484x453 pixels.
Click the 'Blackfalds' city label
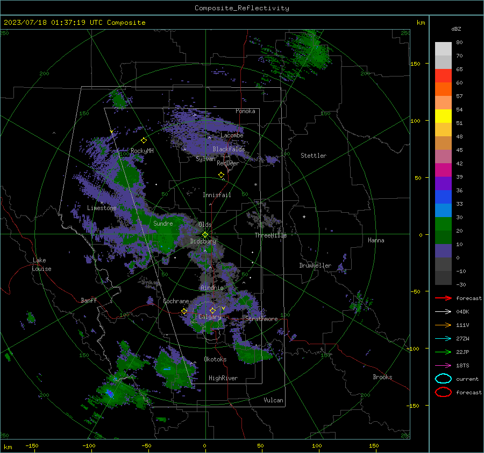pyautogui.click(x=229, y=149)
